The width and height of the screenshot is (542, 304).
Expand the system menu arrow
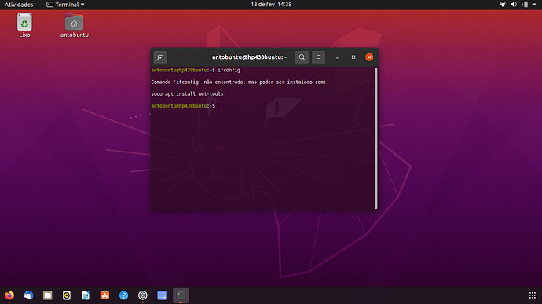pyautogui.click(x=534, y=5)
